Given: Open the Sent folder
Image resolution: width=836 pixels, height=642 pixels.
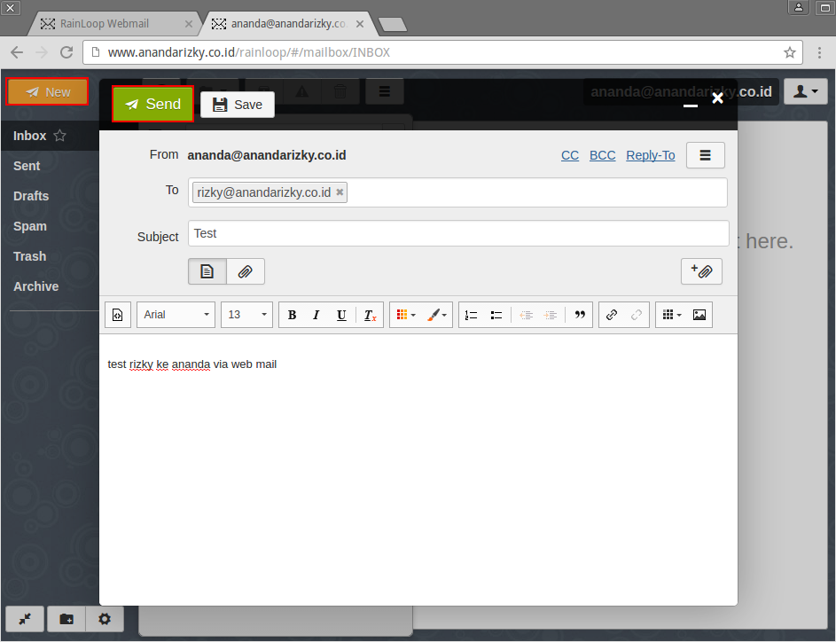Looking at the screenshot, I should tap(27, 166).
